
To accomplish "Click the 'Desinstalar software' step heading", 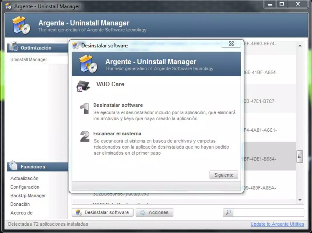I will (x=118, y=105).
